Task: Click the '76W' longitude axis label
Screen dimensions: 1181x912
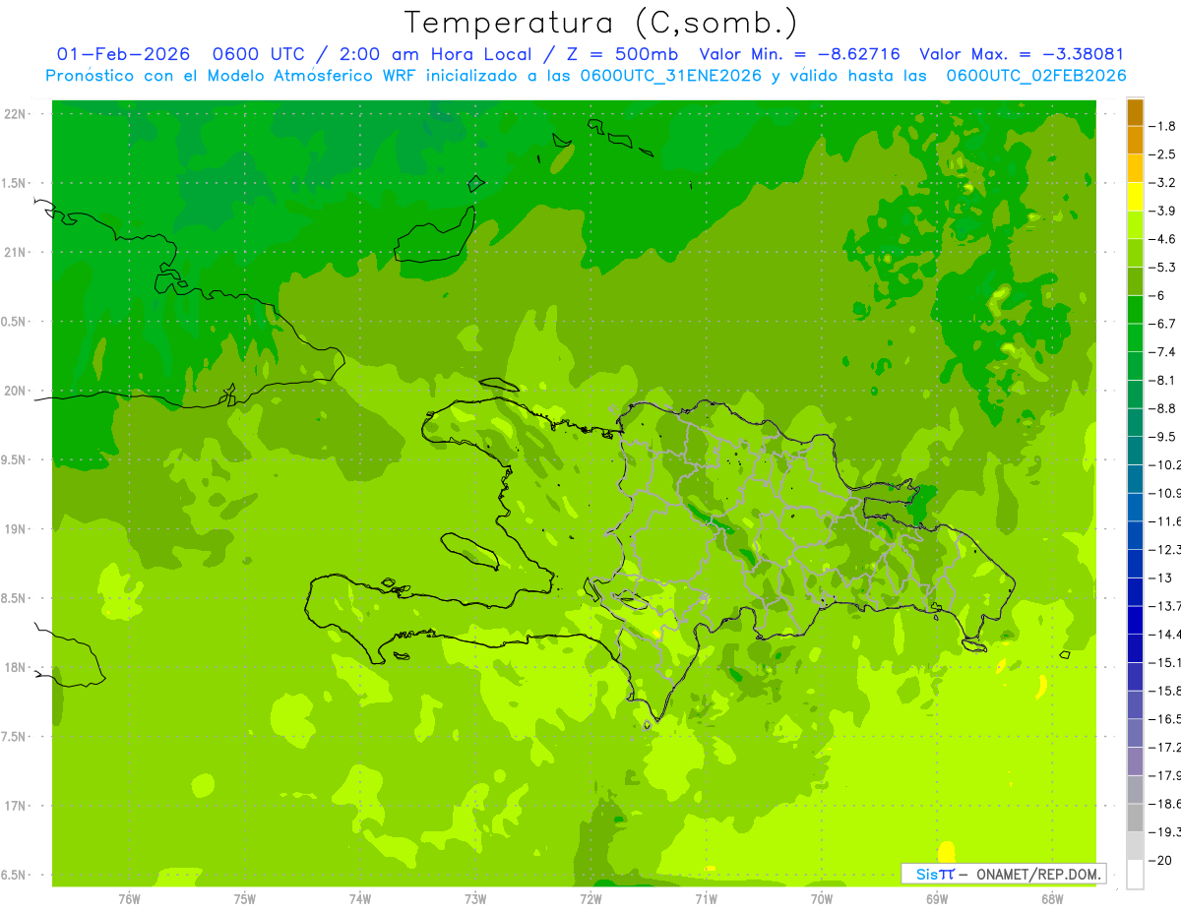Action: (129, 899)
